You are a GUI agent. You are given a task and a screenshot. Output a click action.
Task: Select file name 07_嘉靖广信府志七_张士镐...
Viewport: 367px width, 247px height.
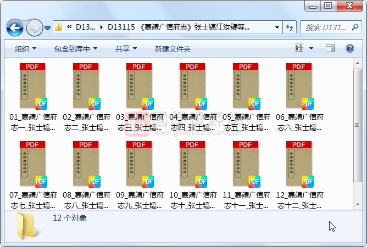click(x=33, y=200)
